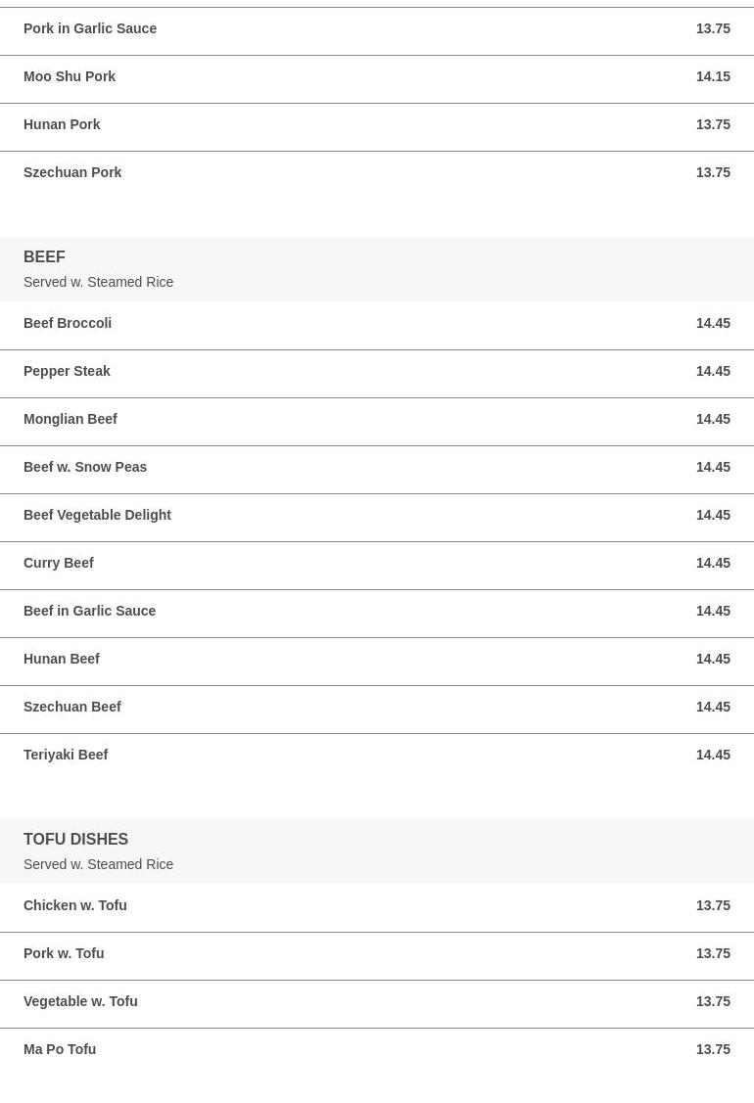Click the 13.75 price for Ma Po Tofu
754x1103 pixels.
713,1049
